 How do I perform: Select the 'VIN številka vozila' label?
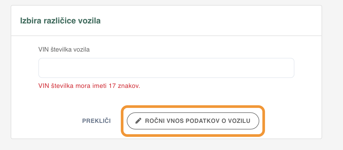(x=64, y=49)
